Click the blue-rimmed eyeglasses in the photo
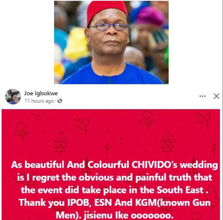This screenshot has width=223, height=220. (x=108, y=27)
